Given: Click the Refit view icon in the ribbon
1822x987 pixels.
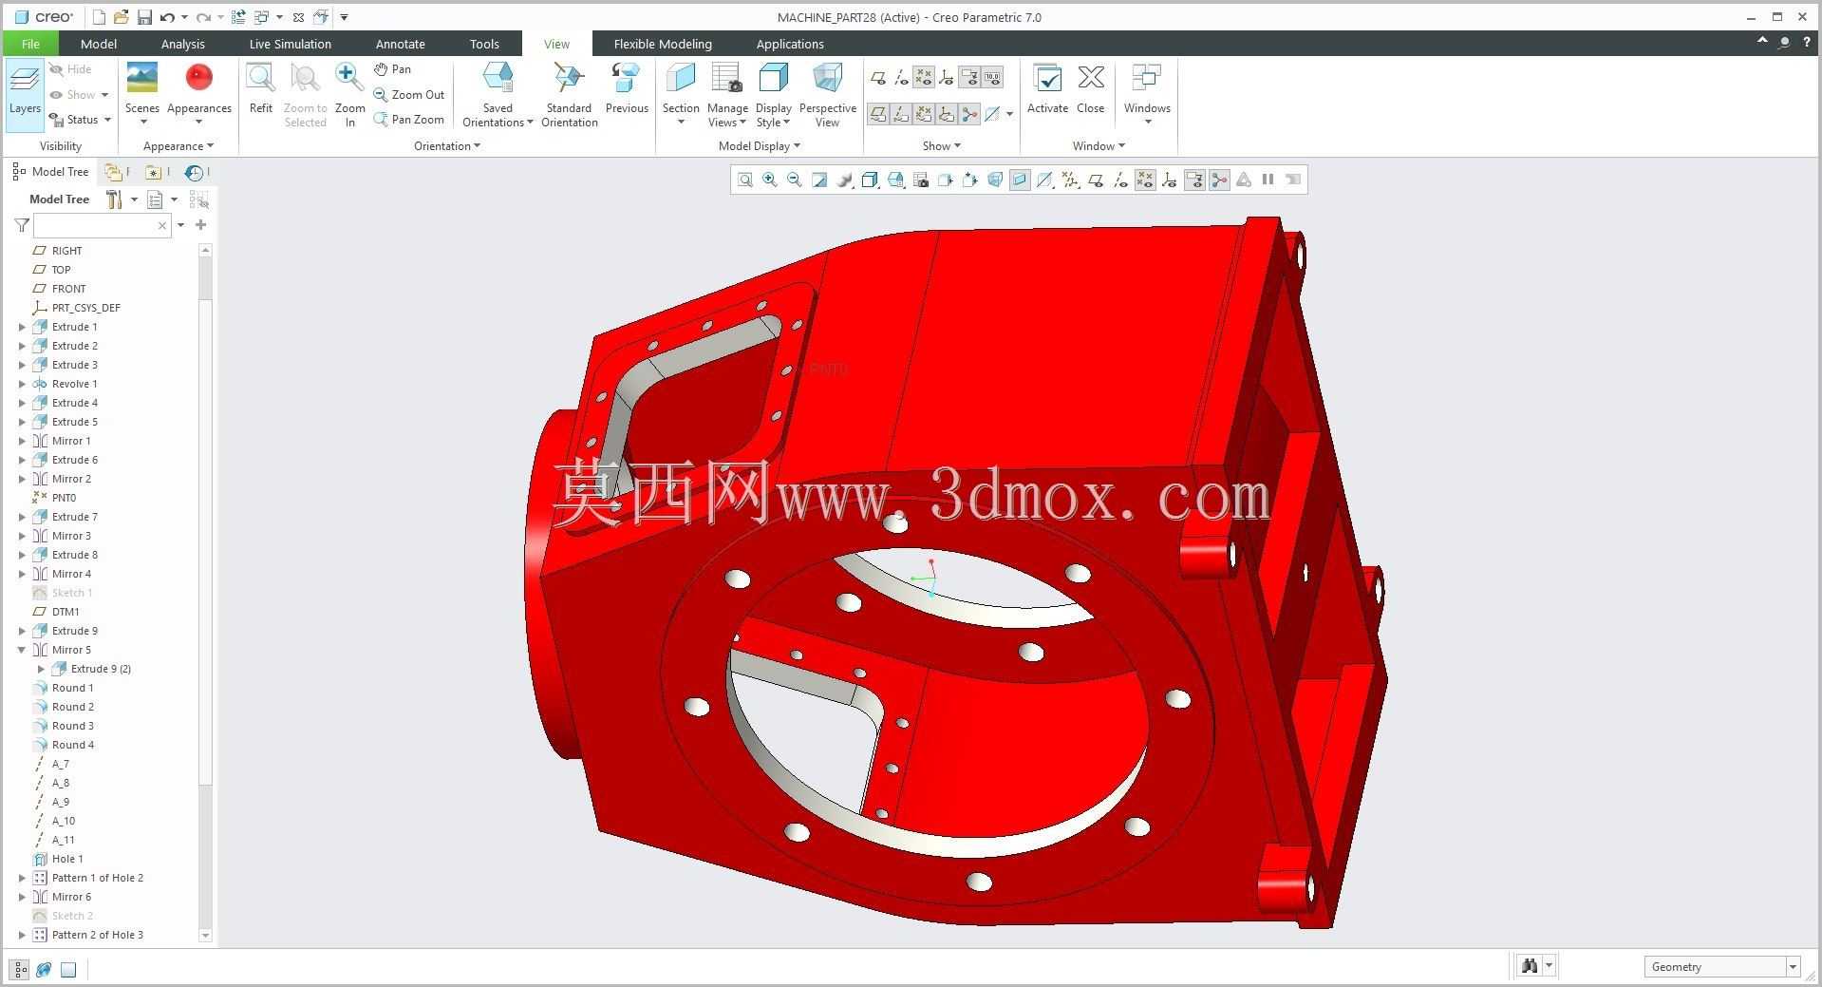Looking at the screenshot, I should point(260,90).
